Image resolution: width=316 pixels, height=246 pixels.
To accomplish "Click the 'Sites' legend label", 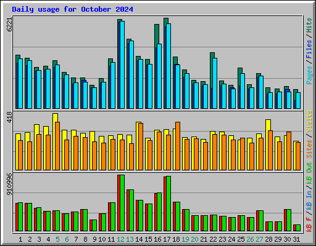I will [309, 149].
